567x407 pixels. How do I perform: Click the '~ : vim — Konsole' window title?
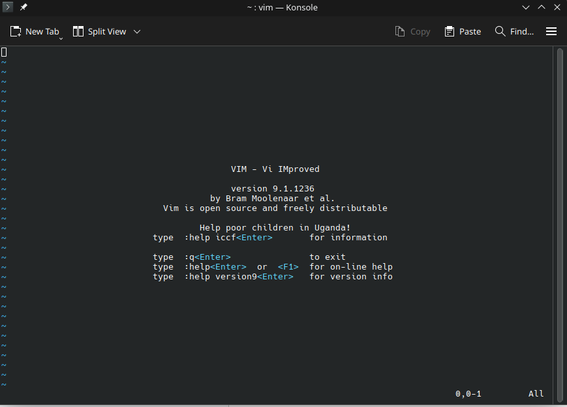(282, 8)
